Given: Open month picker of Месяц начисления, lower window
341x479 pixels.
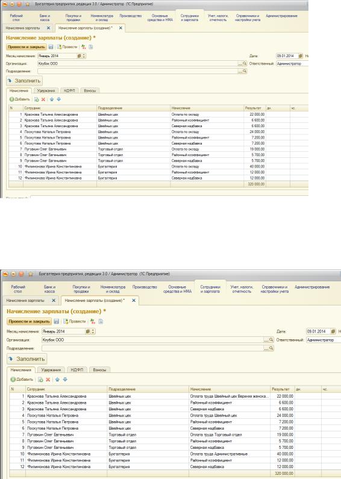Looking at the screenshot, I should tap(88, 331).
